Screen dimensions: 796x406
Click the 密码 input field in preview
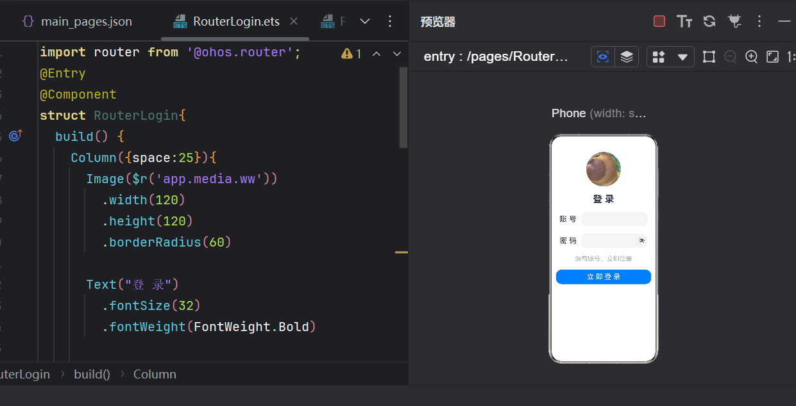click(614, 241)
